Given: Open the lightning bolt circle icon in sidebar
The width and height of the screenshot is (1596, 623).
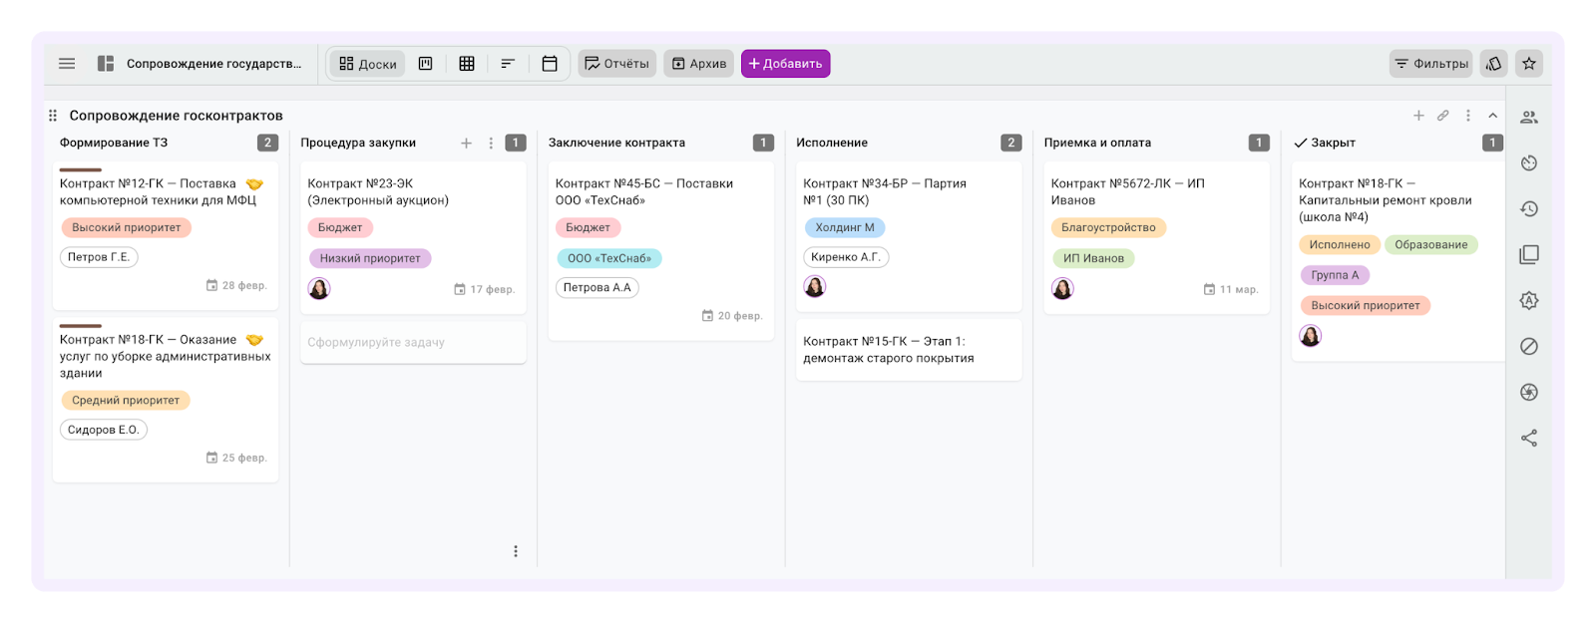Looking at the screenshot, I should click(1529, 393).
